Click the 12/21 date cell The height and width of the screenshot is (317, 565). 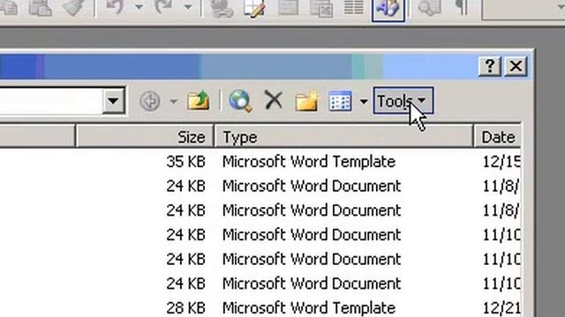coord(501,308)
